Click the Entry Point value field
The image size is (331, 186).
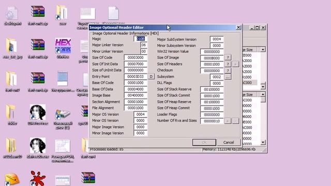136,76
